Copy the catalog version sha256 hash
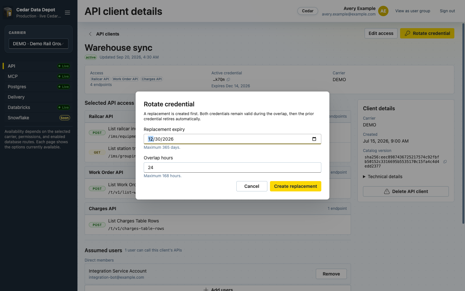The width and height of the screenshot is (465, 291). tap(445, 162)
